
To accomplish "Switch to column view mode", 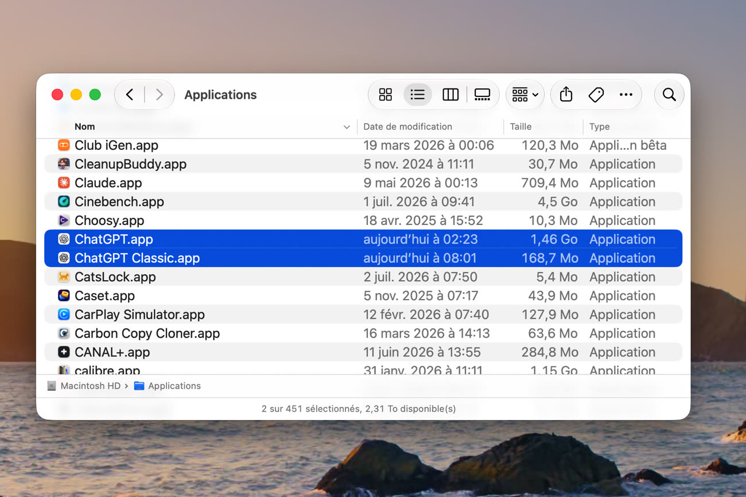I will (x=450, y=95).
